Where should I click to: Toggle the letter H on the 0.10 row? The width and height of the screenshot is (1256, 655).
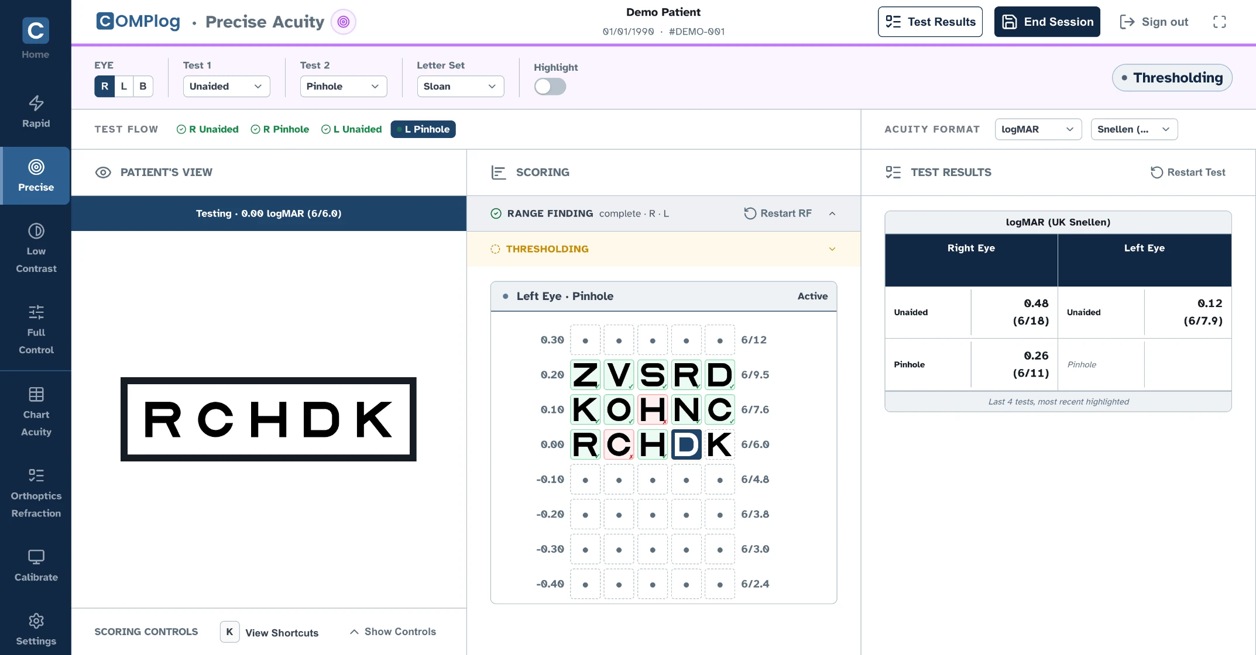tap(653, 409)
